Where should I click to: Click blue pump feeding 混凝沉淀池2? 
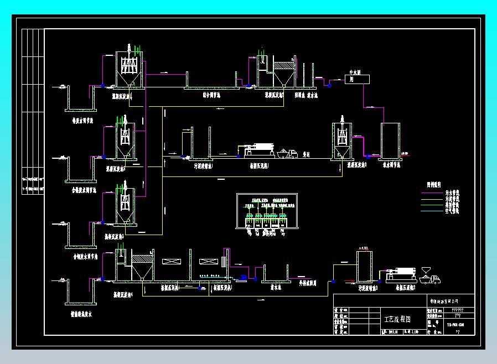click(x=103, y=157)
